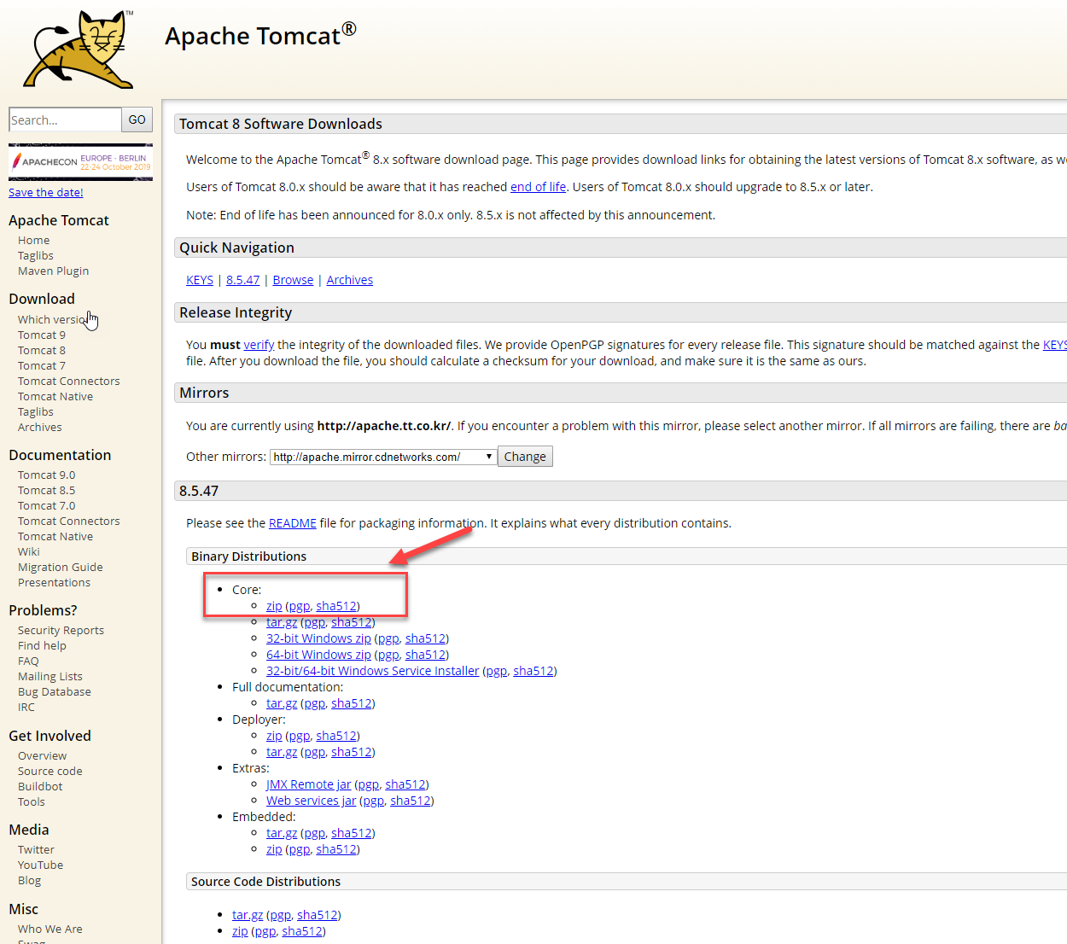
Task: Open the Twitter media link
Action: [36, 850]
